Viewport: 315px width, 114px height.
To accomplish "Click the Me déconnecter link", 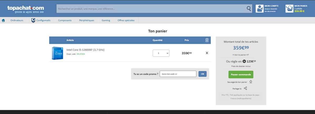I will 270,11.
